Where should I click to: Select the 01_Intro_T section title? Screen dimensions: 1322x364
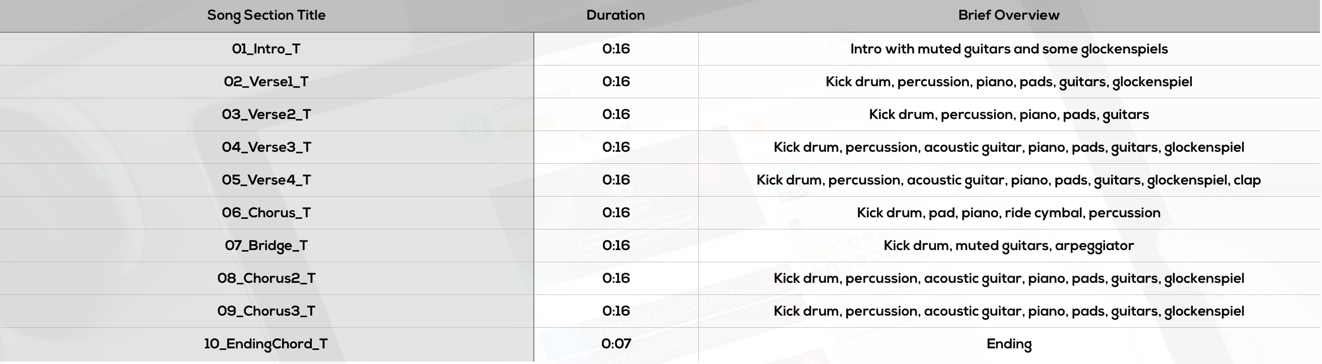(x=266, y=49)
